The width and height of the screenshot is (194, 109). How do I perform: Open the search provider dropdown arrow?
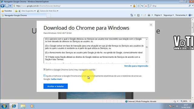point(192,6)
